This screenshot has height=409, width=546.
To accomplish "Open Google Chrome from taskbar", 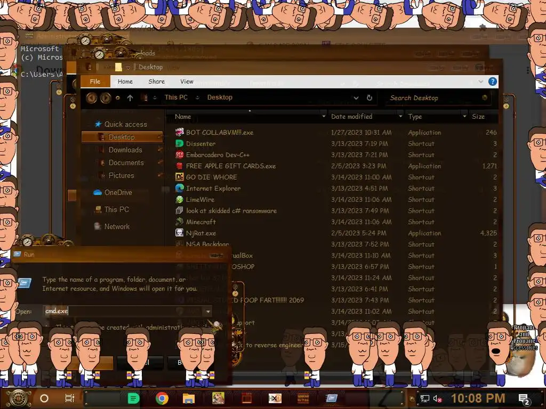I will click(162, 398).
